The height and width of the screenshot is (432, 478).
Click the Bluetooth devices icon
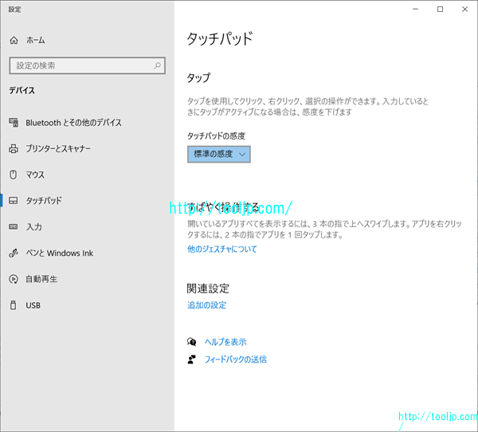coord(14,122)
